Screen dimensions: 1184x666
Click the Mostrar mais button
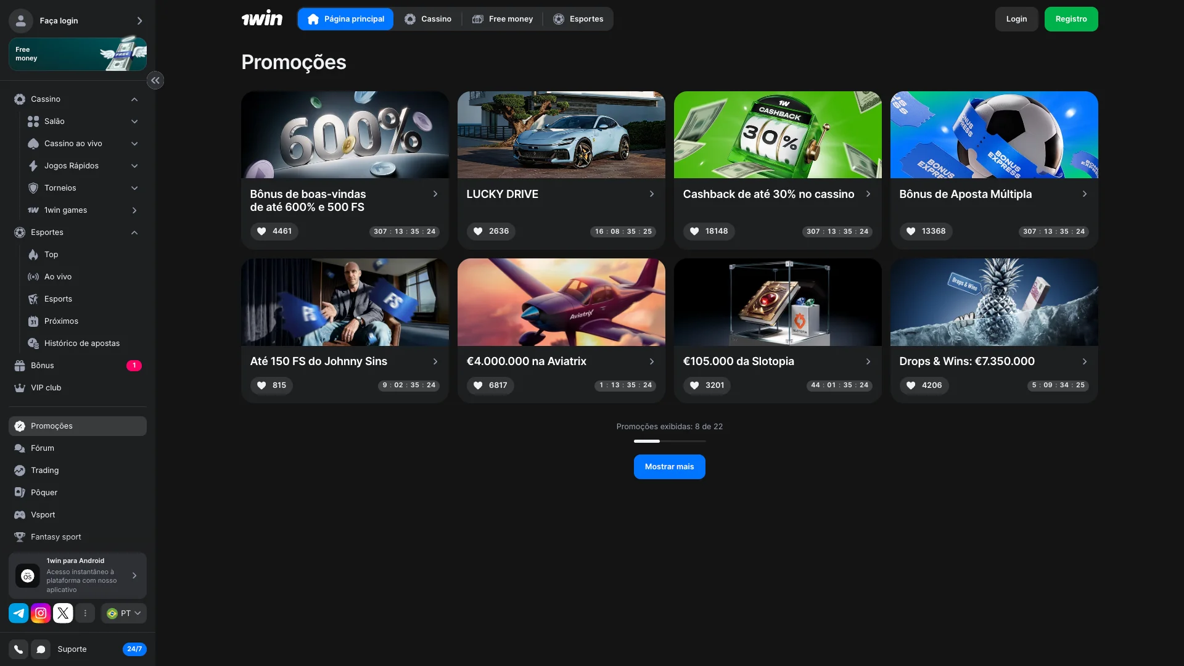pos(670,467)
